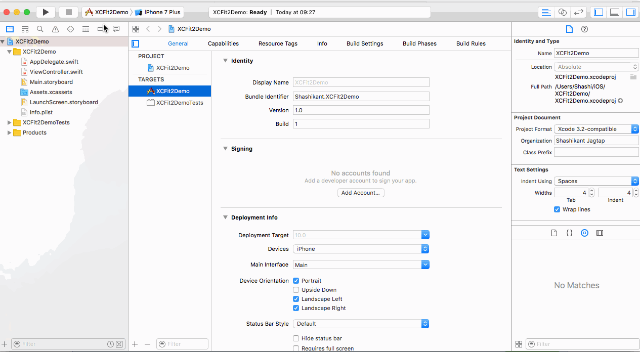Open the Symbol navigator

click(25, 29)
